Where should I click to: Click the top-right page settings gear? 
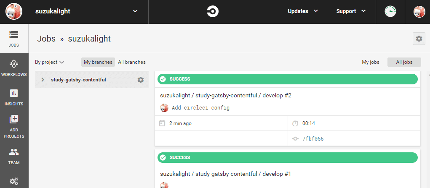(x=419, y=39)
